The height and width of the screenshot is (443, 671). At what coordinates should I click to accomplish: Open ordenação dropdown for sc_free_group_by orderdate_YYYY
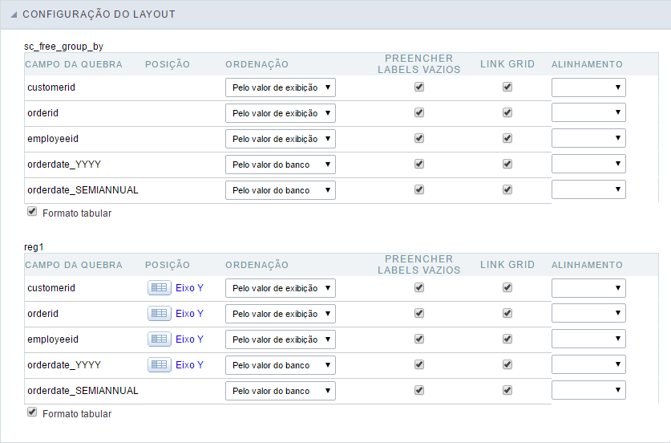pos(281,165)
